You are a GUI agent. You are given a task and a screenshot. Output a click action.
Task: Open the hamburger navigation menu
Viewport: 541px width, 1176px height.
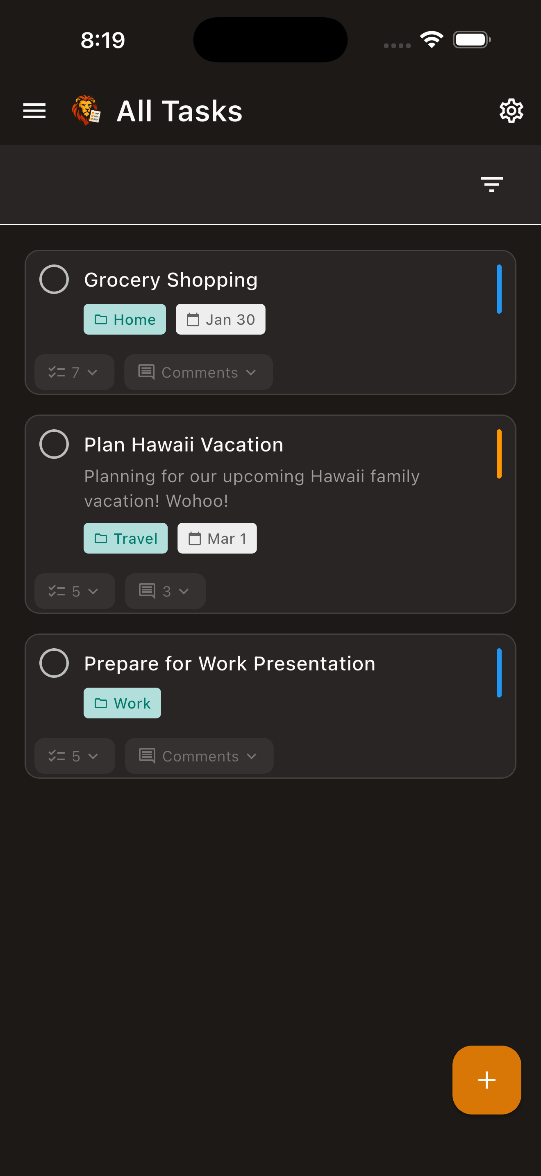34,111
